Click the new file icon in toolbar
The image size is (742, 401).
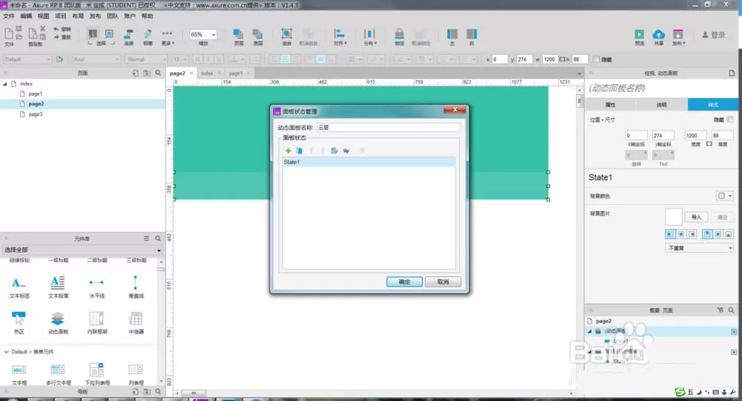tap(8, 33)
